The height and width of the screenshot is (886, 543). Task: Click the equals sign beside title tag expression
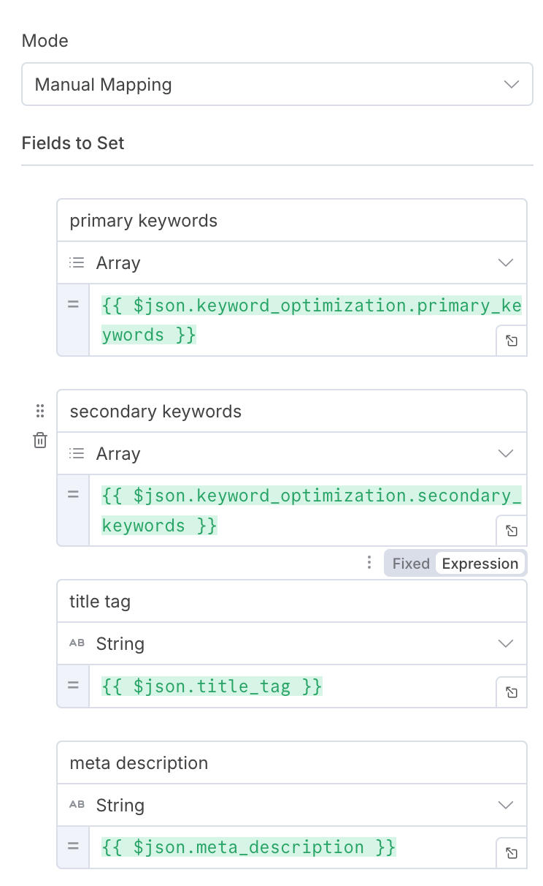[73, 686]
